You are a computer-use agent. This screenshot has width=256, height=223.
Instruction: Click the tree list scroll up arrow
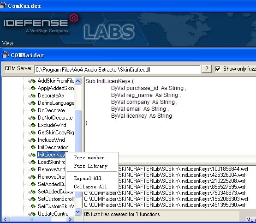[77, 81]
